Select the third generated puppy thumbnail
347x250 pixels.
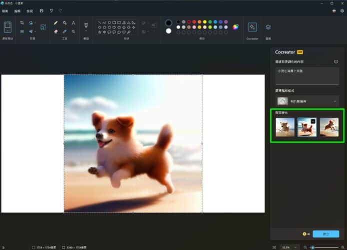329,127
